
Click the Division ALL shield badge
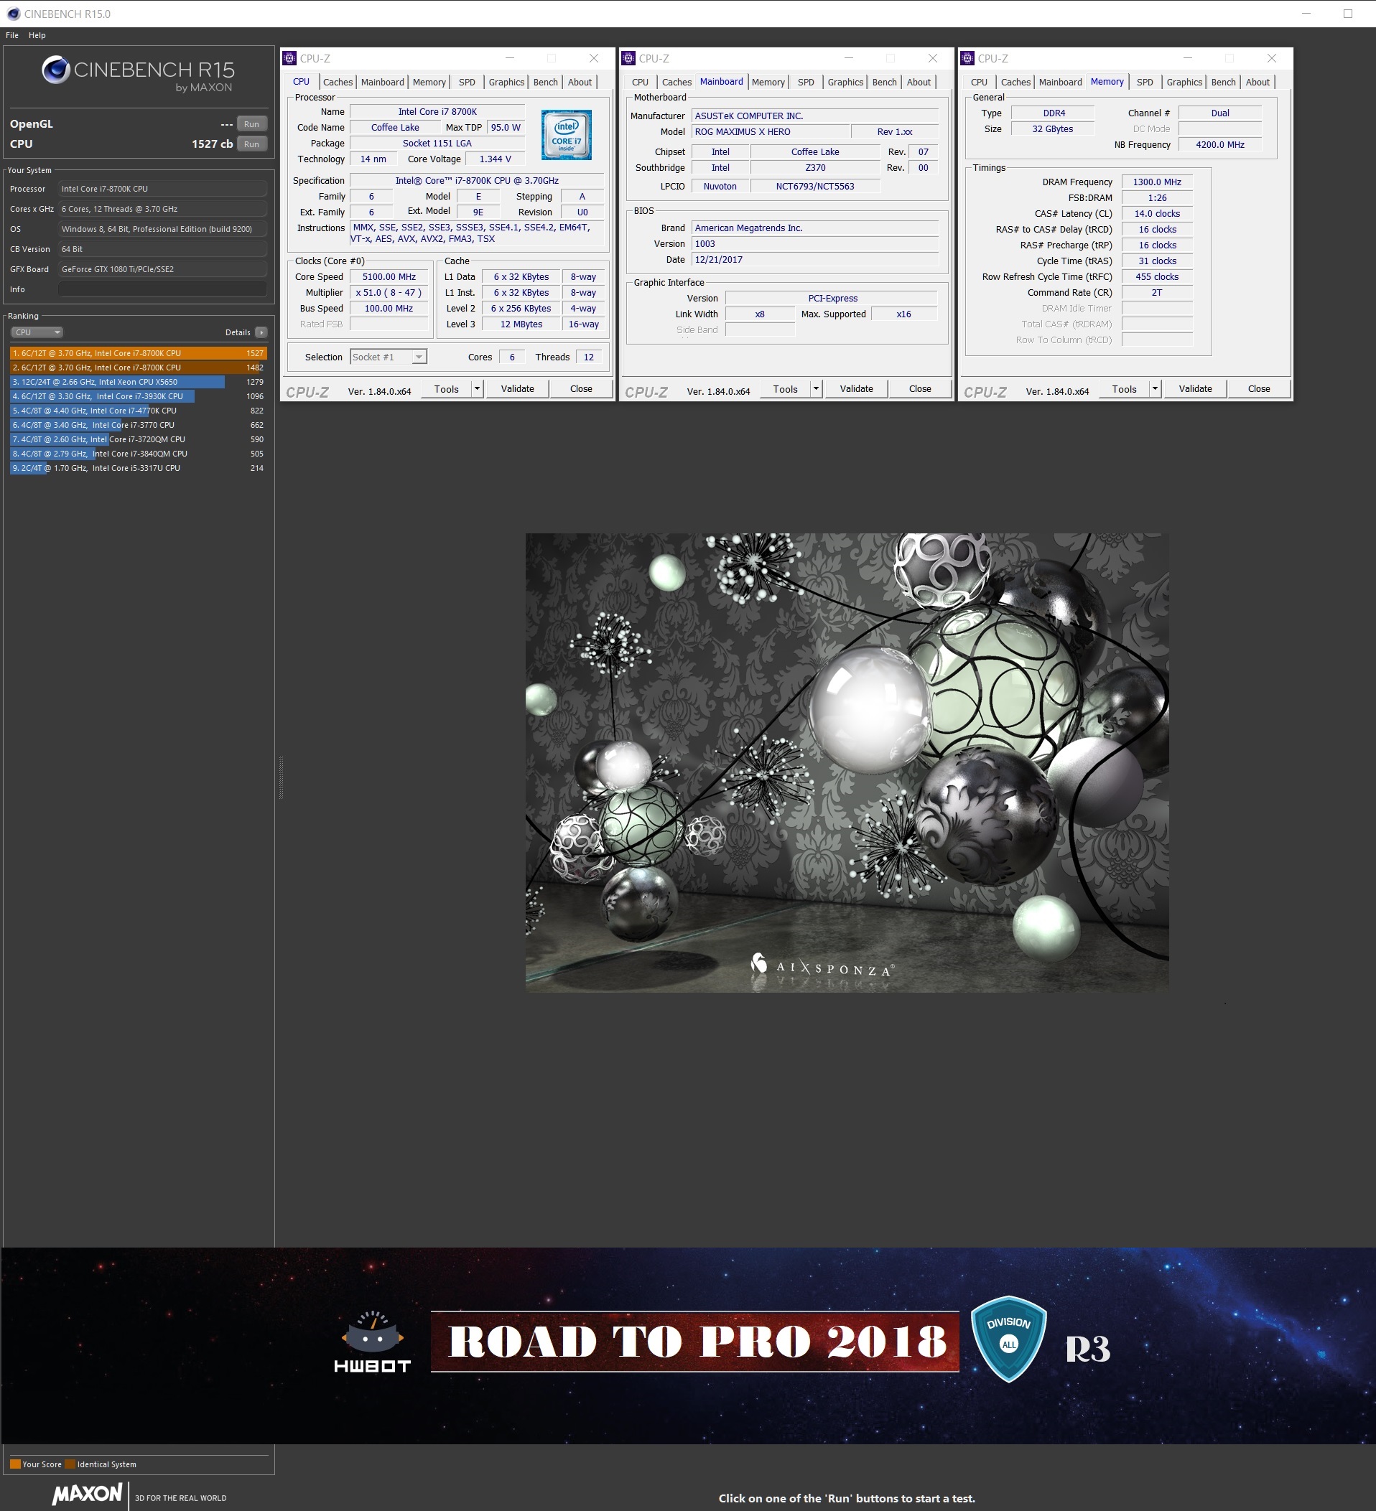click(1008, 1339)
